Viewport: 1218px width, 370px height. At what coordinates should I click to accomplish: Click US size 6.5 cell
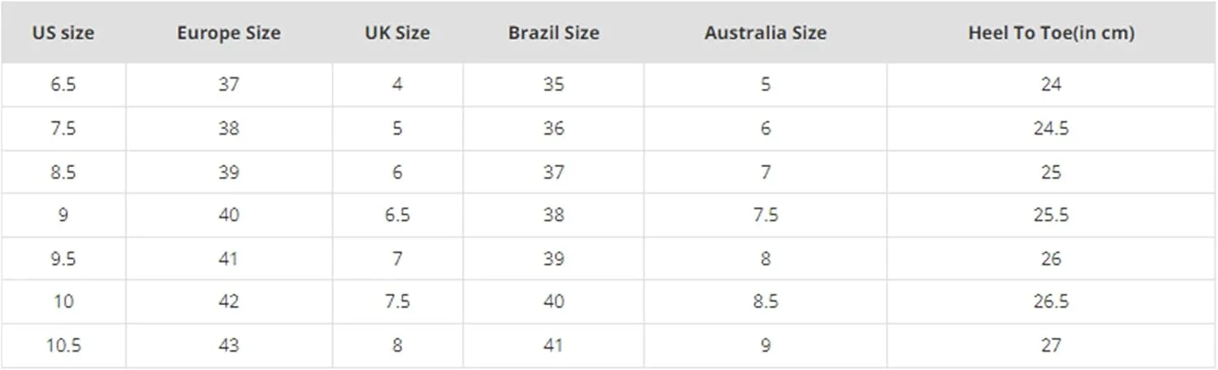63,85
